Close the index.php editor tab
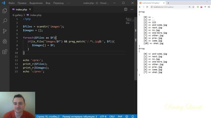 coord(30,10)
